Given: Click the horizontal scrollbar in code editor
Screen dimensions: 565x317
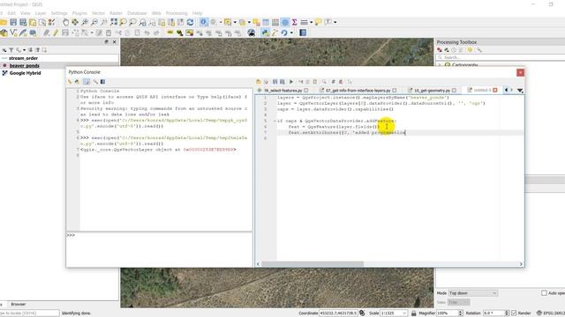Looking at the screenshot, I should click(313, 264).
